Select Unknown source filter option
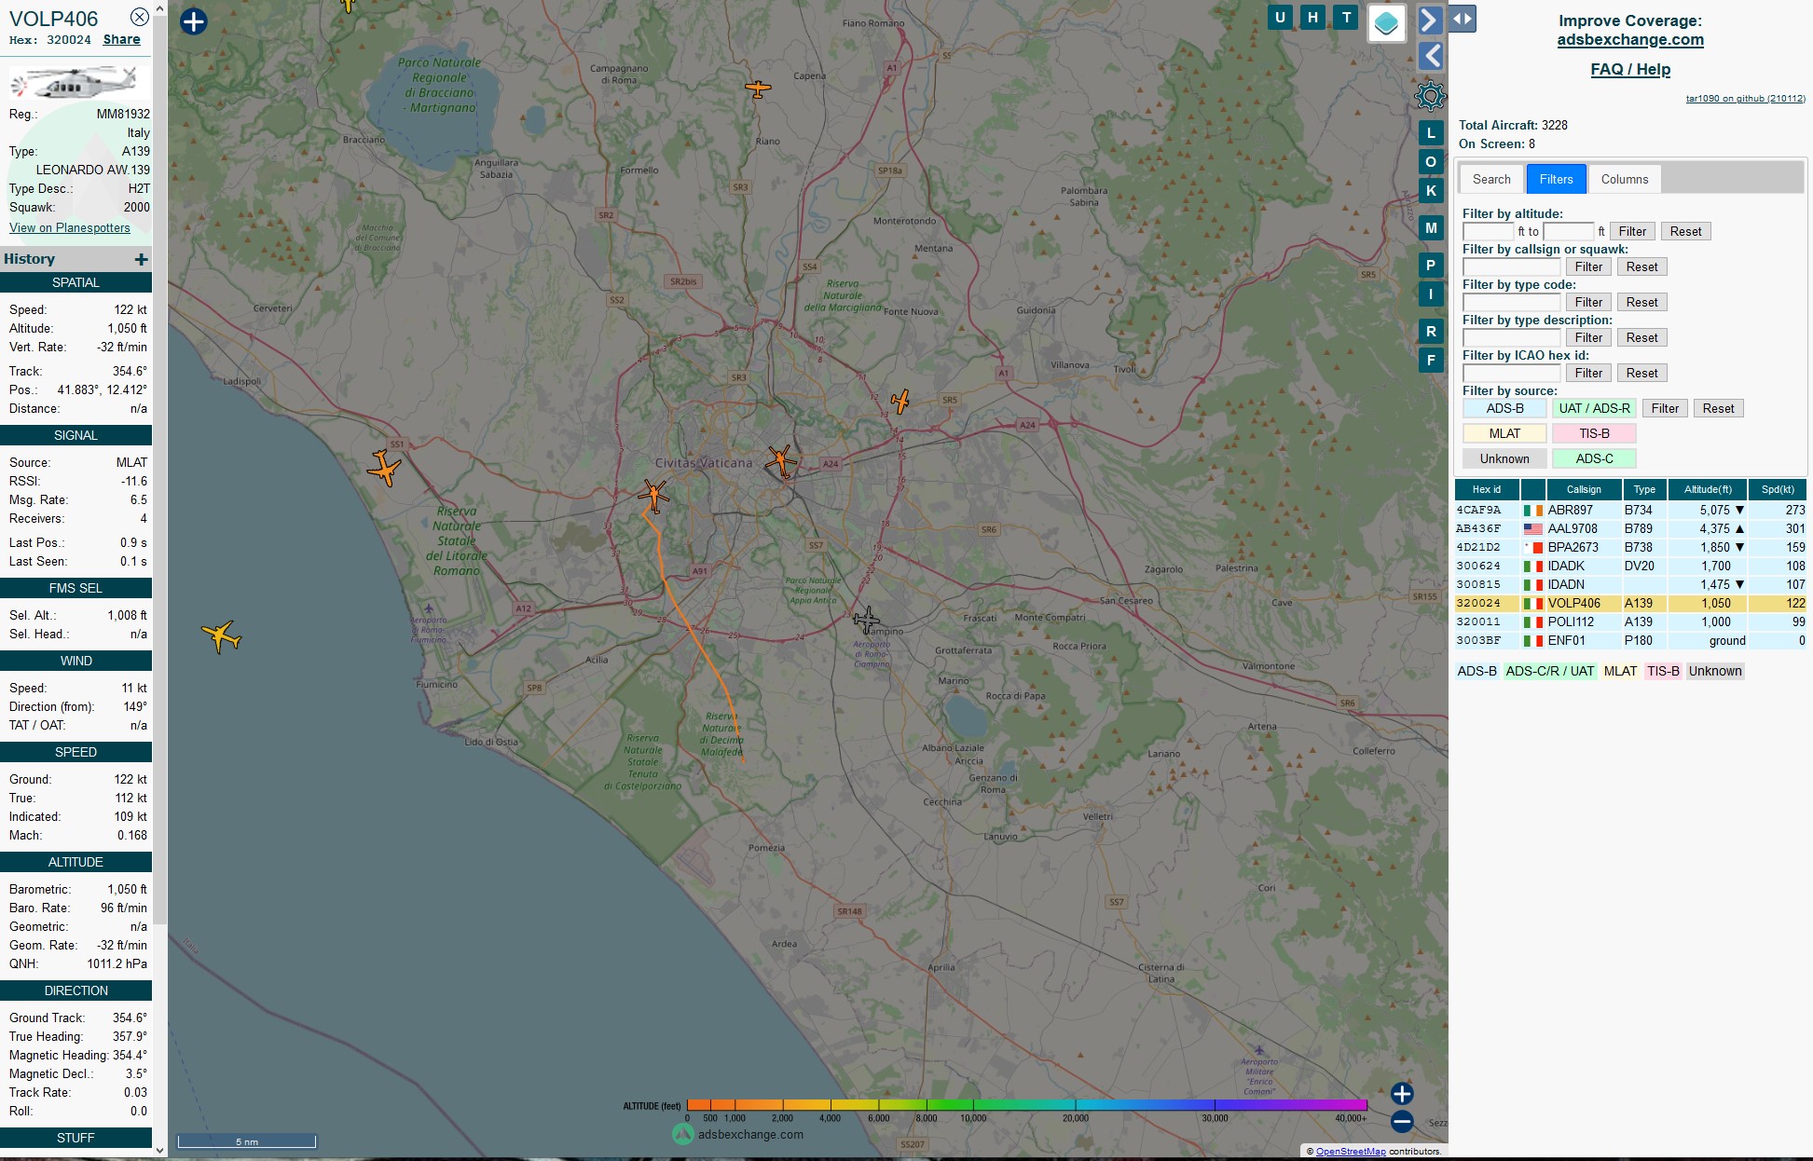Image resolution: width=1813 pixels, height=1161 pixels. (x=1504, y=458)
